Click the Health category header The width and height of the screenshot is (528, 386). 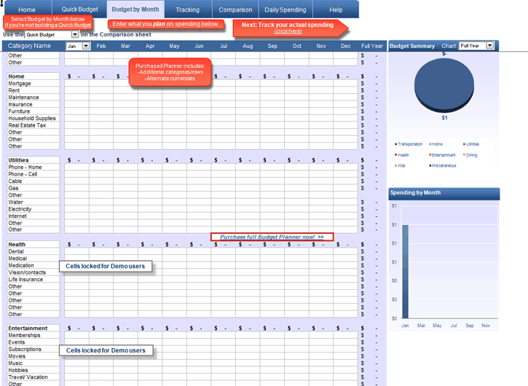coord(33,245)
